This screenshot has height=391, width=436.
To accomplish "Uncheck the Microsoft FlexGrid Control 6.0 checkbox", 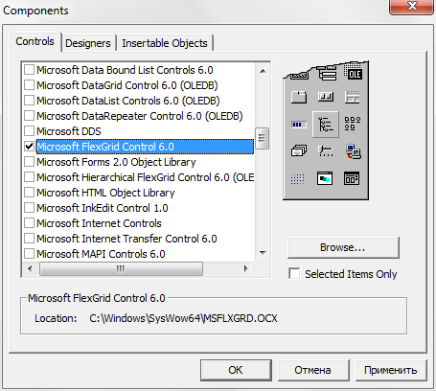I will pos(30,147).
